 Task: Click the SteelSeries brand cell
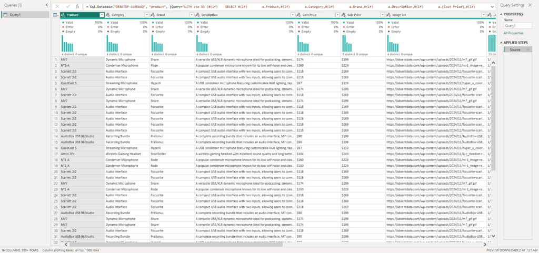click(172, 154)
